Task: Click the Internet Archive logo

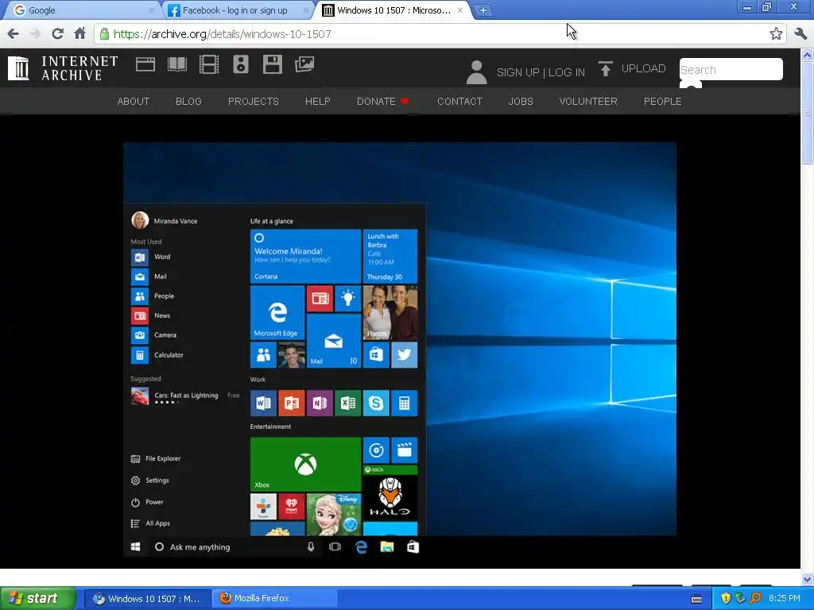Action: (63, 68)
